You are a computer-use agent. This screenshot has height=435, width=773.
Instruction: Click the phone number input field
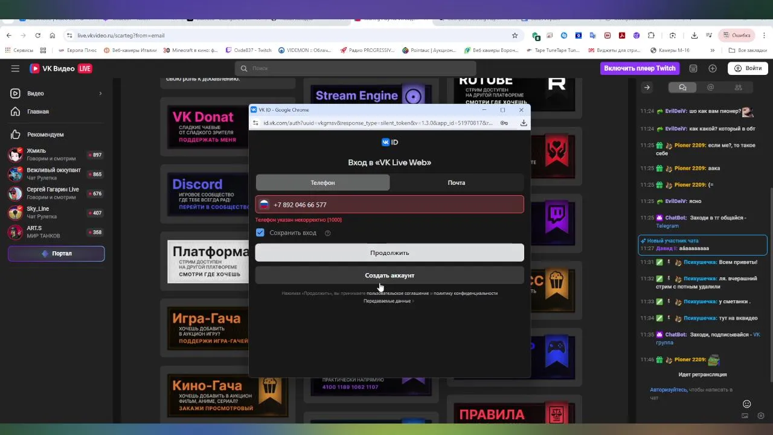390,205
